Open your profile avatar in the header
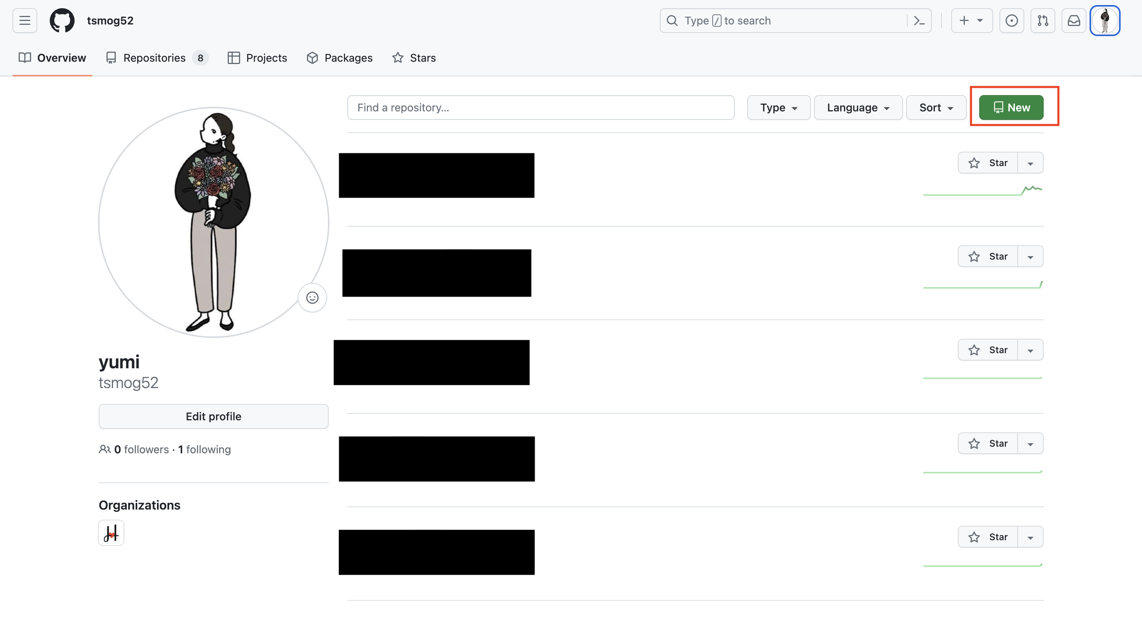1142x619 pixels. tap(1105, 20)
